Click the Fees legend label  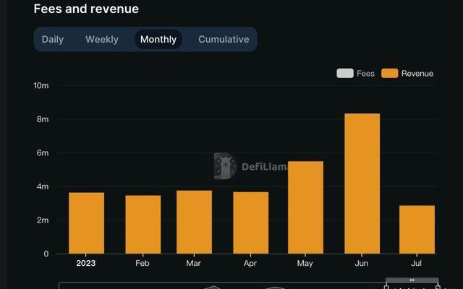tap(365, 73)
